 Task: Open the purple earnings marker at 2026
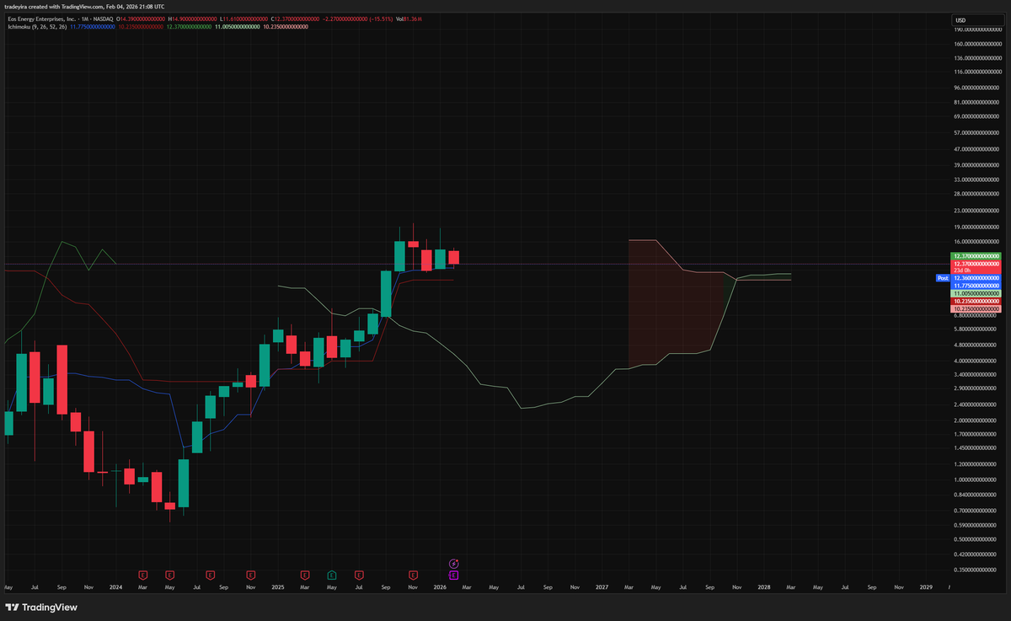point(453,575)
